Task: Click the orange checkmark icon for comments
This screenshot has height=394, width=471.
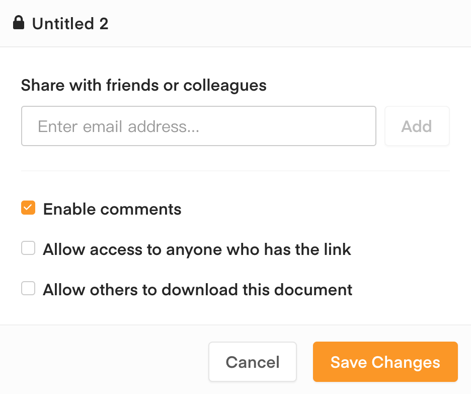Action: pos(28,208)
